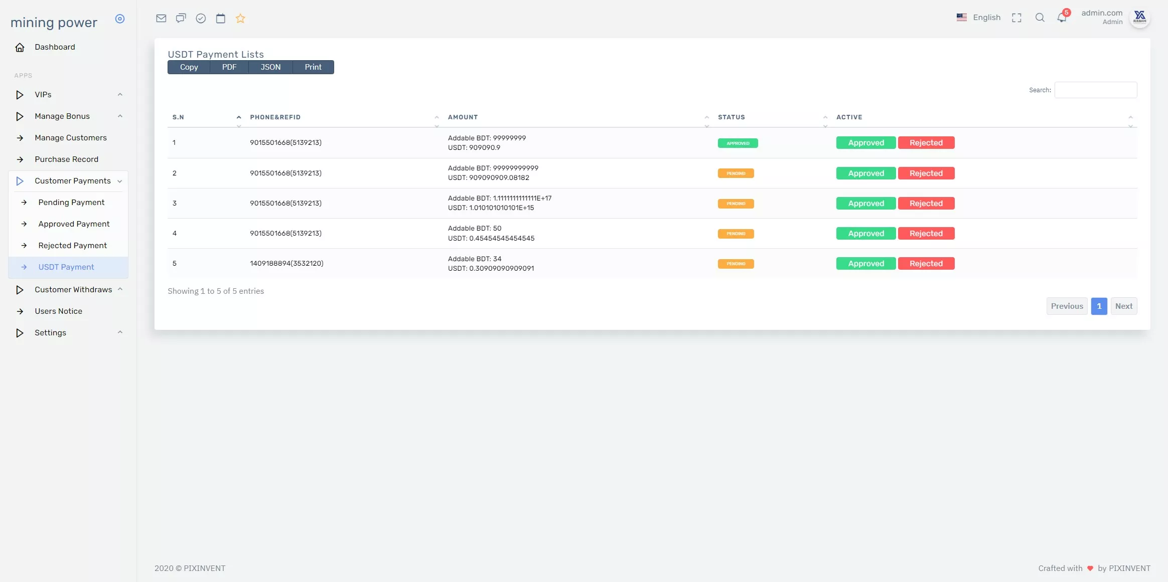Go to Rejected Payment page
The height and width of the screenshot is (582, 1168).
[72, 246]
